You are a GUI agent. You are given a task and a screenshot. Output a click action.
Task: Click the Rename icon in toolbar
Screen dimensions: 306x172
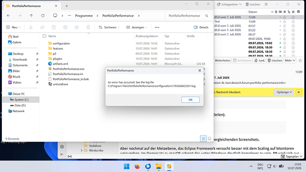click(65, 27)
